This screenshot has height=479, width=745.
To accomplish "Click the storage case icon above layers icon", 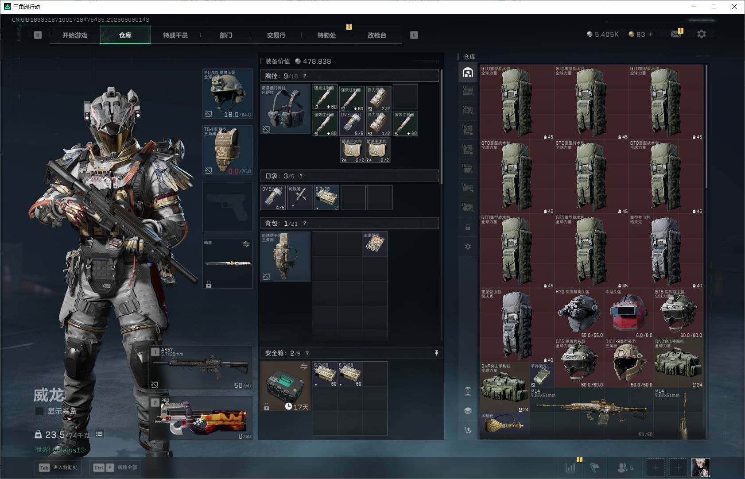I will 468,391.
